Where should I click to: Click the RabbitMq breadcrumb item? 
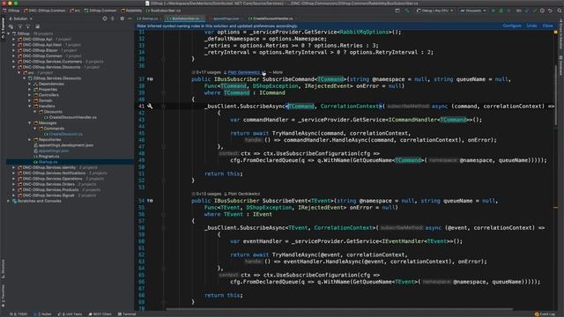click(x=131, y=11)
